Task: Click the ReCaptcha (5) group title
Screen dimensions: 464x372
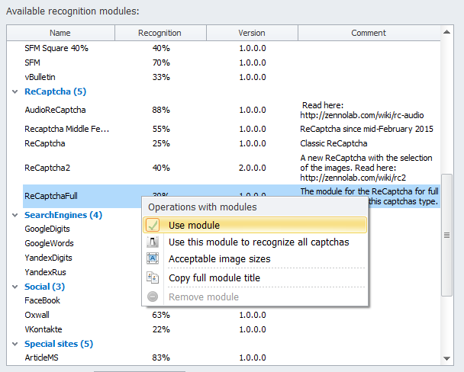Action: [56, 91]
